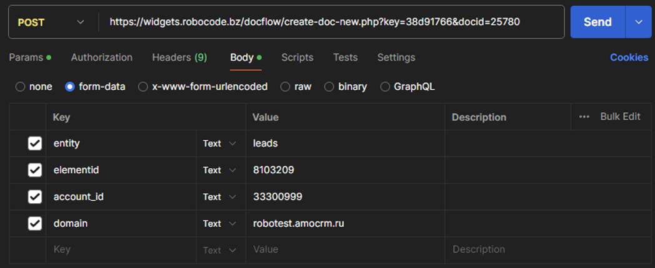This screenshot has height=268, width=655.
Task: Select the none body type radio
Action: 20,87
